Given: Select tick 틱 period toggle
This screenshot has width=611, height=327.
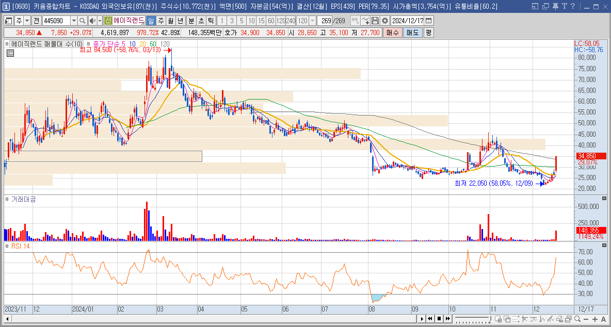Looking at the screenshot, I should [x=211, y=21].
